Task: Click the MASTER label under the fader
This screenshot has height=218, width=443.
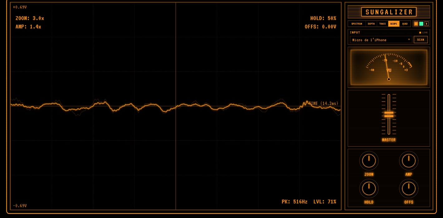Action: pos(389,140)
